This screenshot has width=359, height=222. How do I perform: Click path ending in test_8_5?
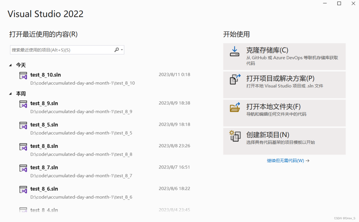click(x=81, y=133)
